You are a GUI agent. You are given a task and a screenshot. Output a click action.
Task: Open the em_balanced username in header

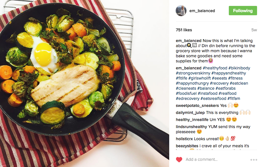click(202, 11)
